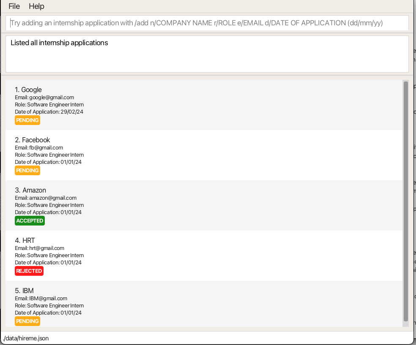This screenshot has width=416, height=345.
Task: Select the '1. Google' application title
Action: coord(28,90)
